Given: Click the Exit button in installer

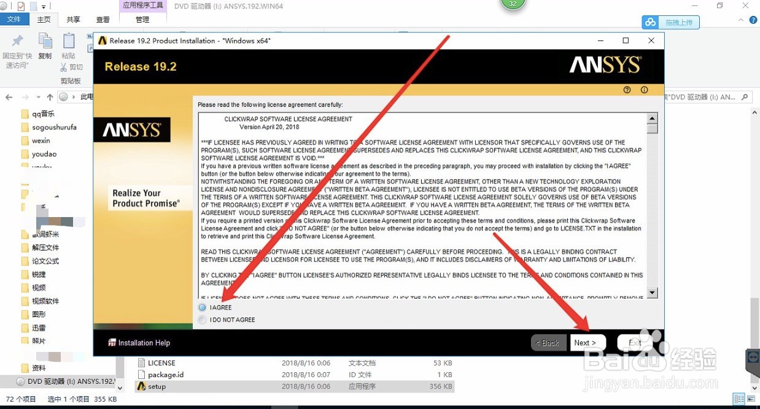Looking at the screenshot, I should [x=634, y=343].
